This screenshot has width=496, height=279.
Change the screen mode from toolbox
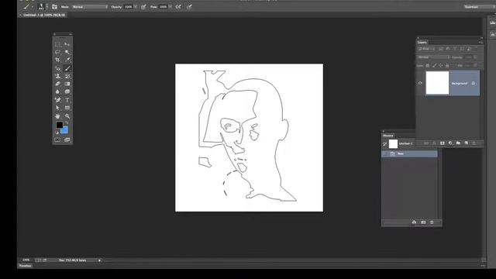point(67,139)
